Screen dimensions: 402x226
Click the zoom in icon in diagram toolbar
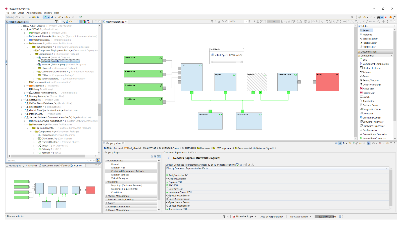point(223,22)
